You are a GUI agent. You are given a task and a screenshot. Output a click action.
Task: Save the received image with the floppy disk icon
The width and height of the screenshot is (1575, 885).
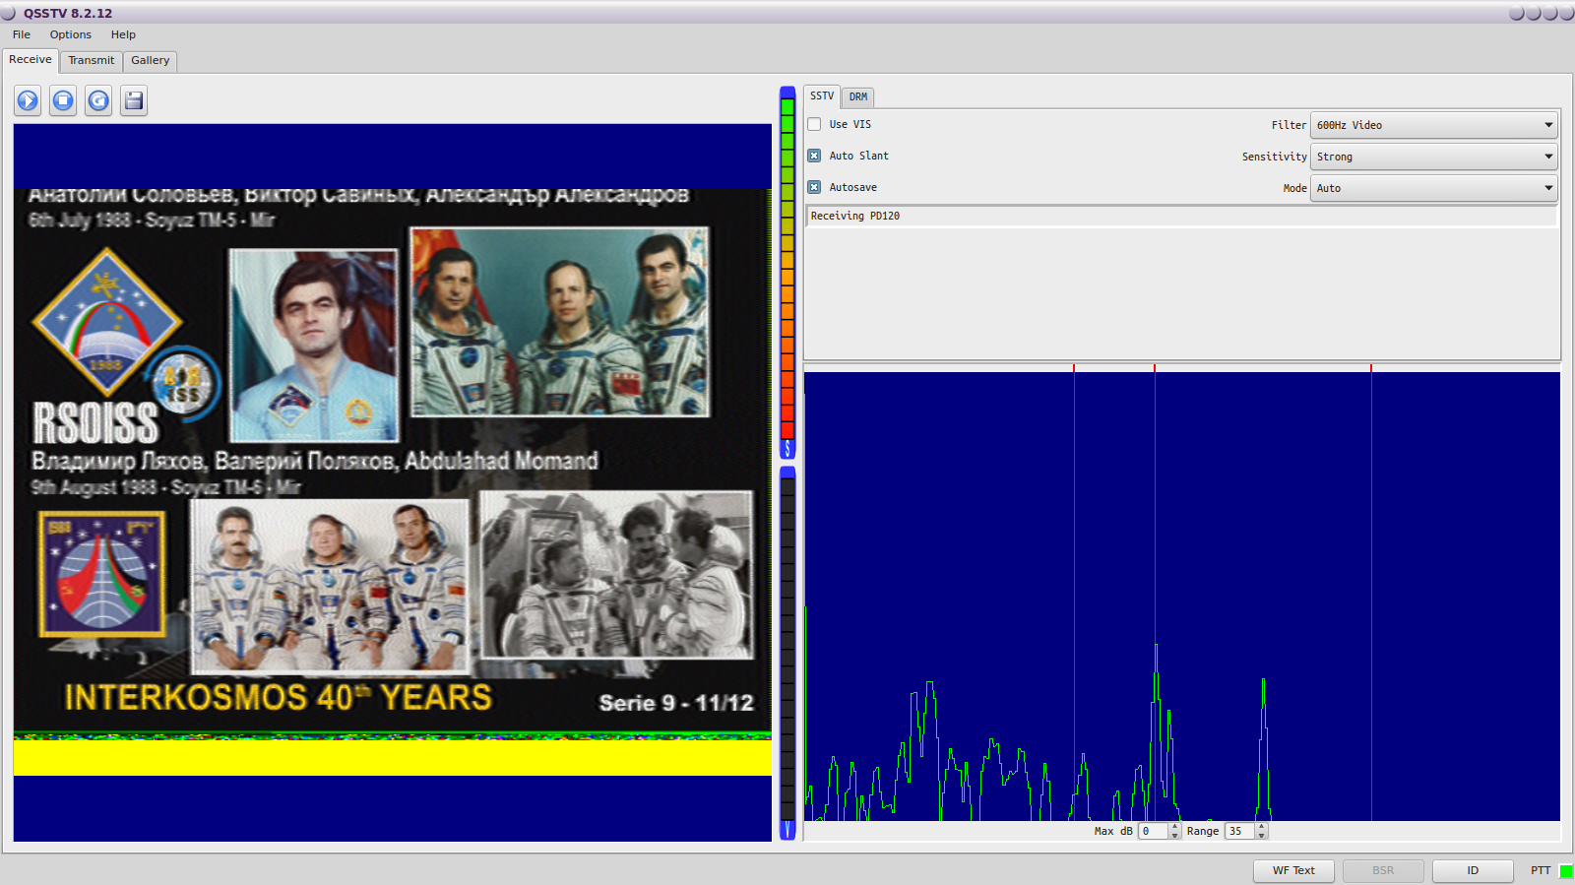click(x=134, y=100)
